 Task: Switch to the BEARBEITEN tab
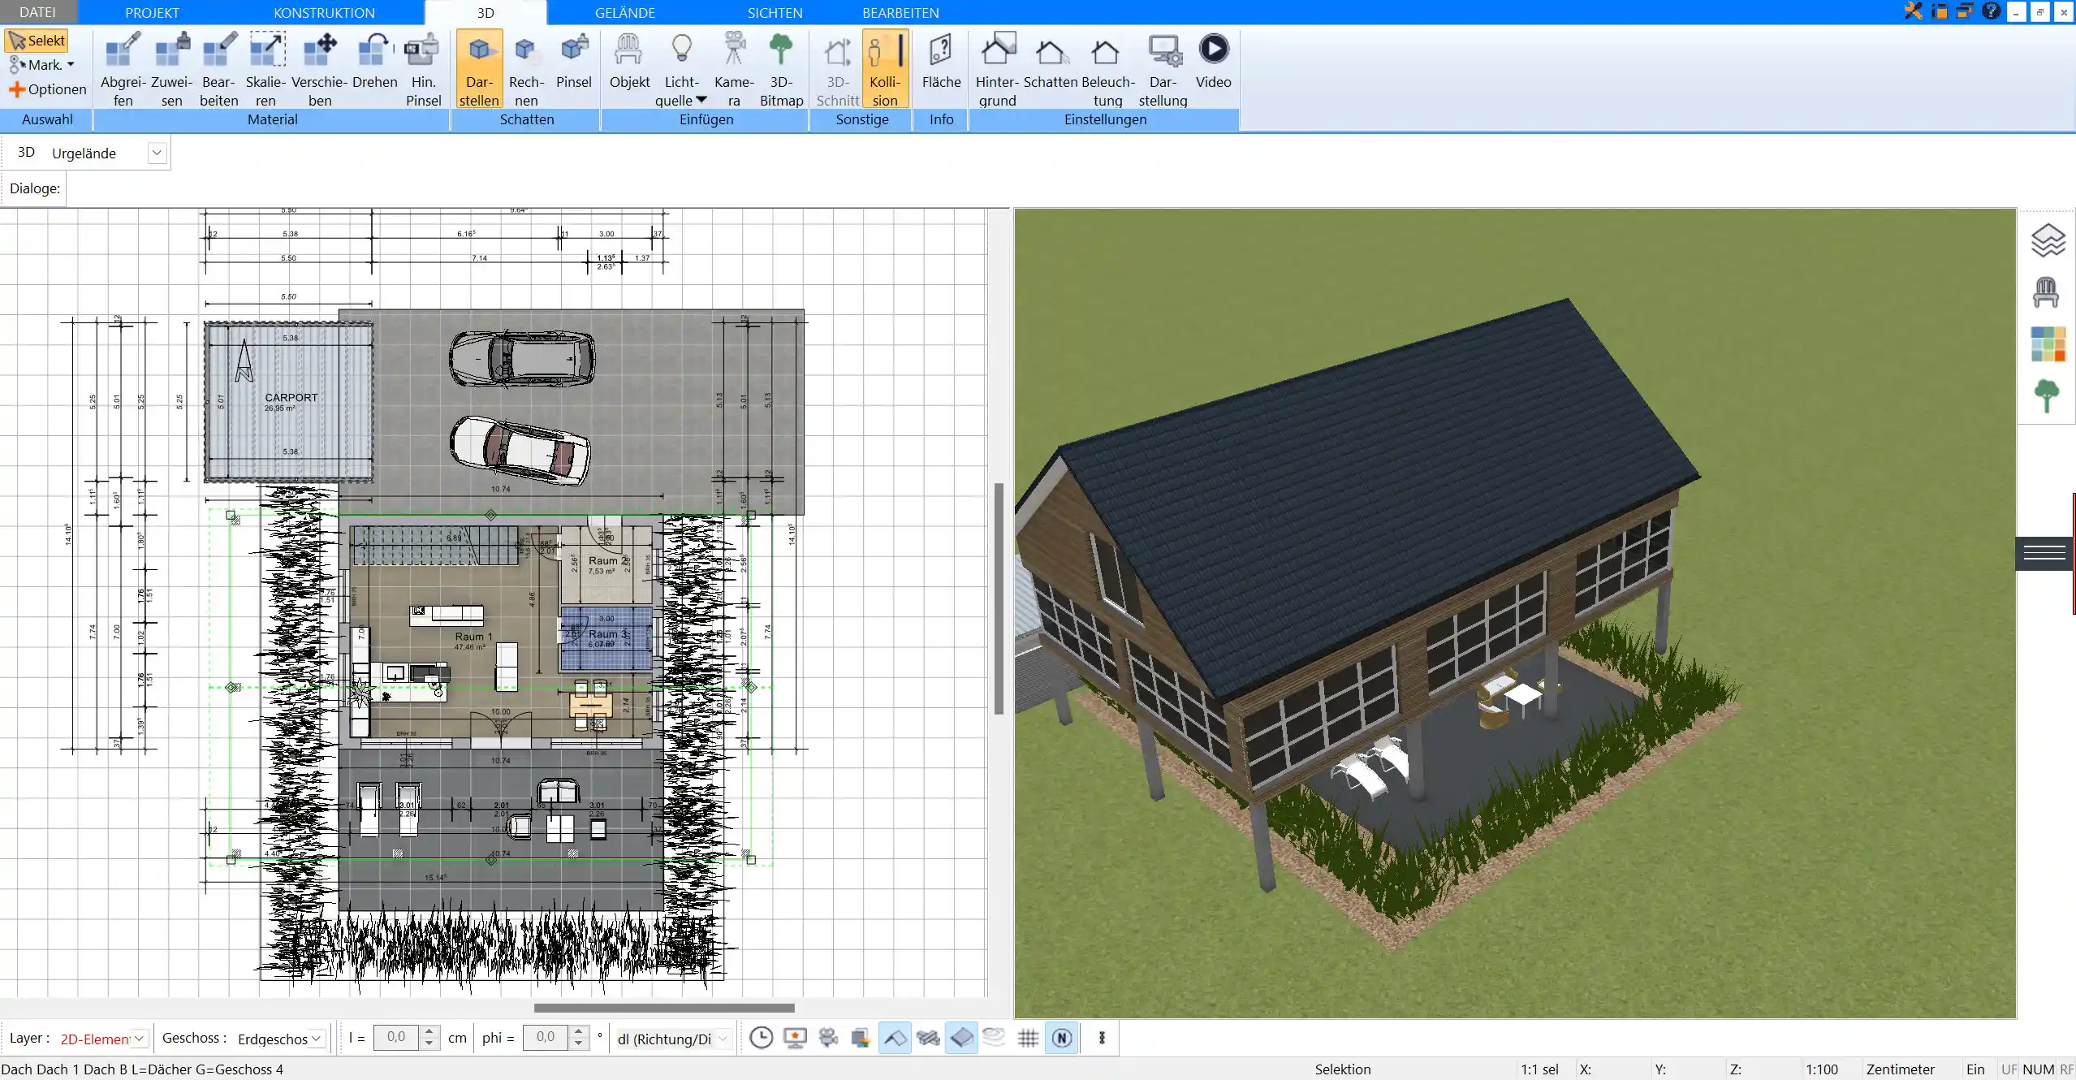(900, 12)
